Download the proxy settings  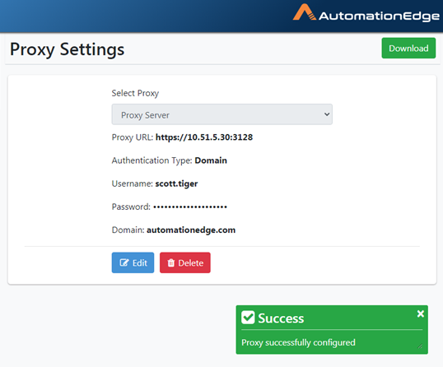pyautogui.click(x=408, y=49)
